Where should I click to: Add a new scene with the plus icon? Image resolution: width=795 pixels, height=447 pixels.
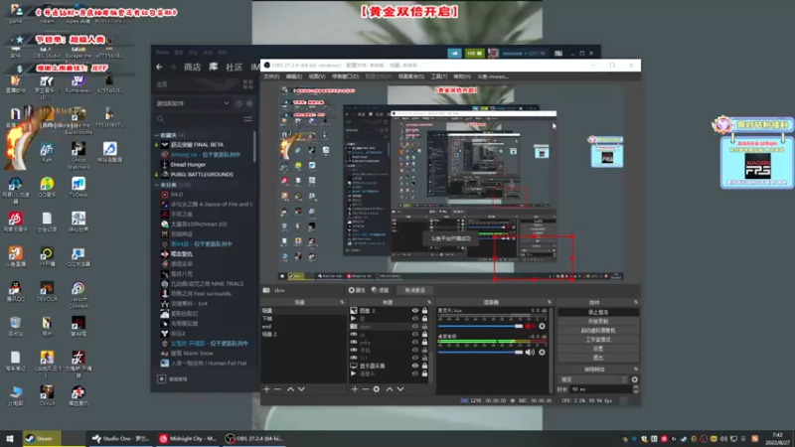pos(266,389)
